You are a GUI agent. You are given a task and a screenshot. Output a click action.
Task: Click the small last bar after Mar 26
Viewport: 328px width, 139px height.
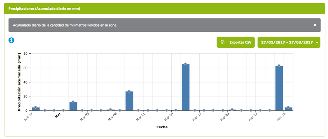pos(288,109)
